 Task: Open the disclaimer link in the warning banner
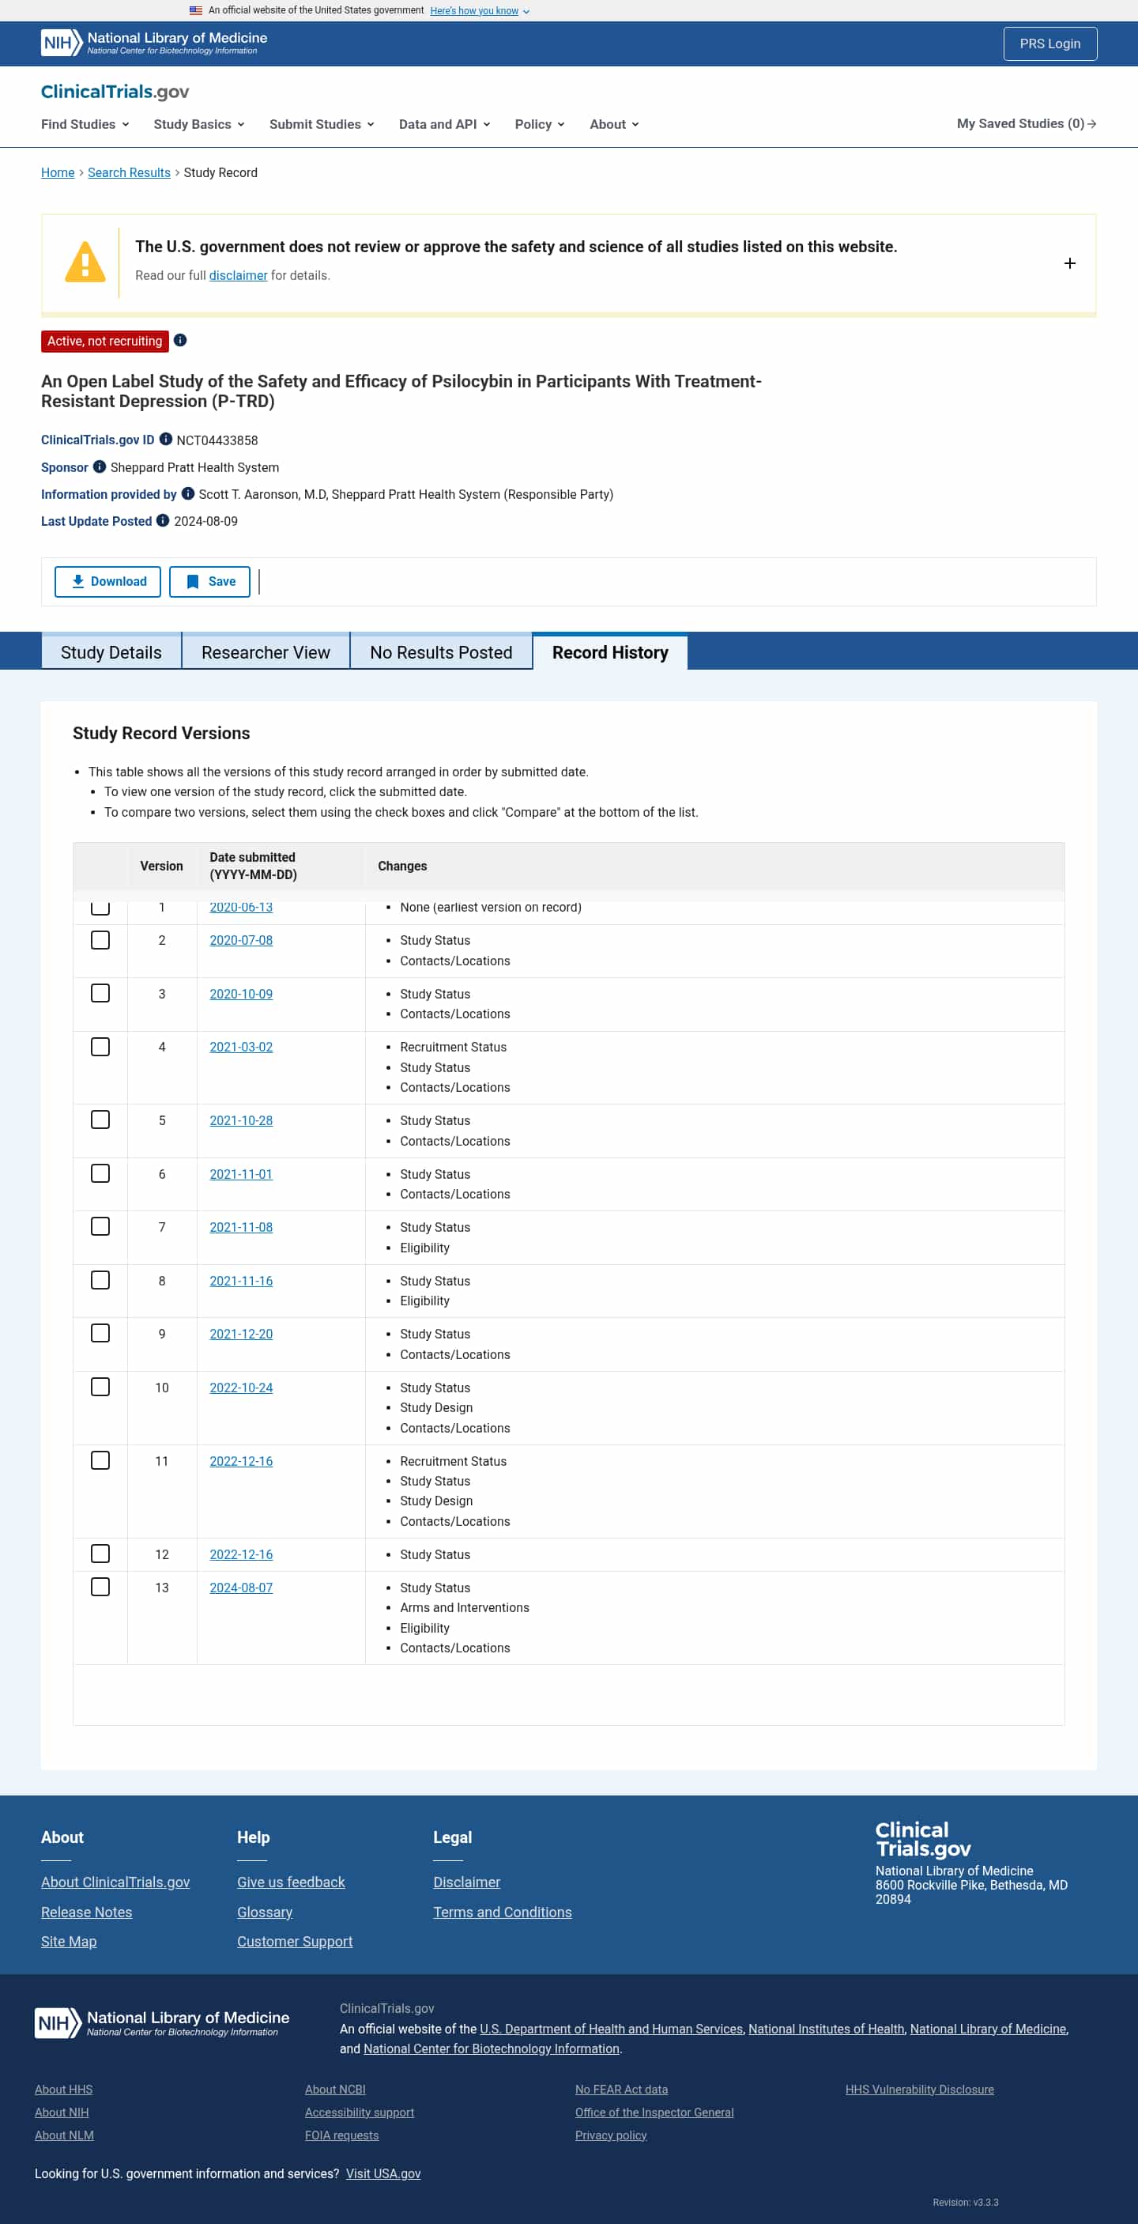tap(238, 275)
